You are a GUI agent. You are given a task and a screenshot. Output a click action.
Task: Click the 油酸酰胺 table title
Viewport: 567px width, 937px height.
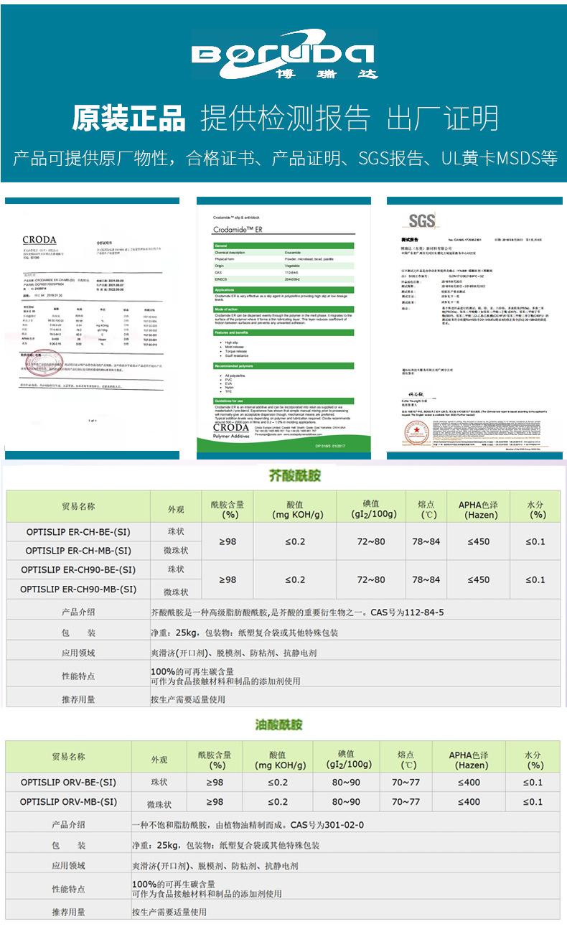pos(278,725)
